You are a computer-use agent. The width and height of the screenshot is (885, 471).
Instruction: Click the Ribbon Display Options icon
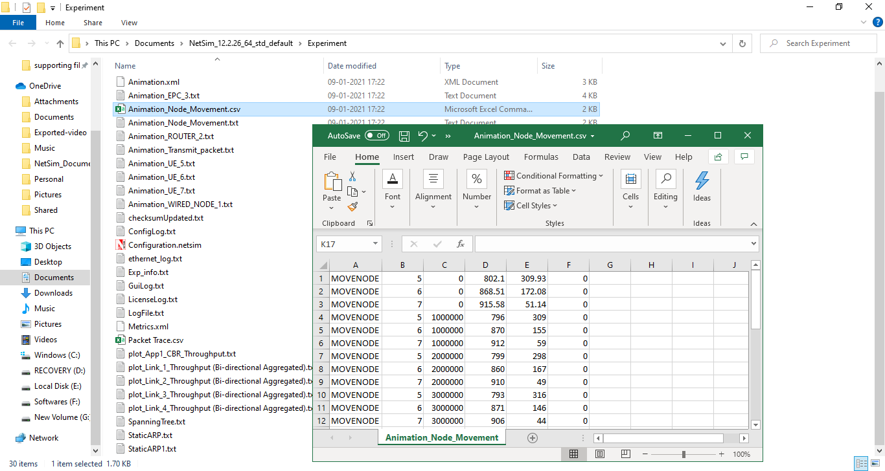(658, 136)
